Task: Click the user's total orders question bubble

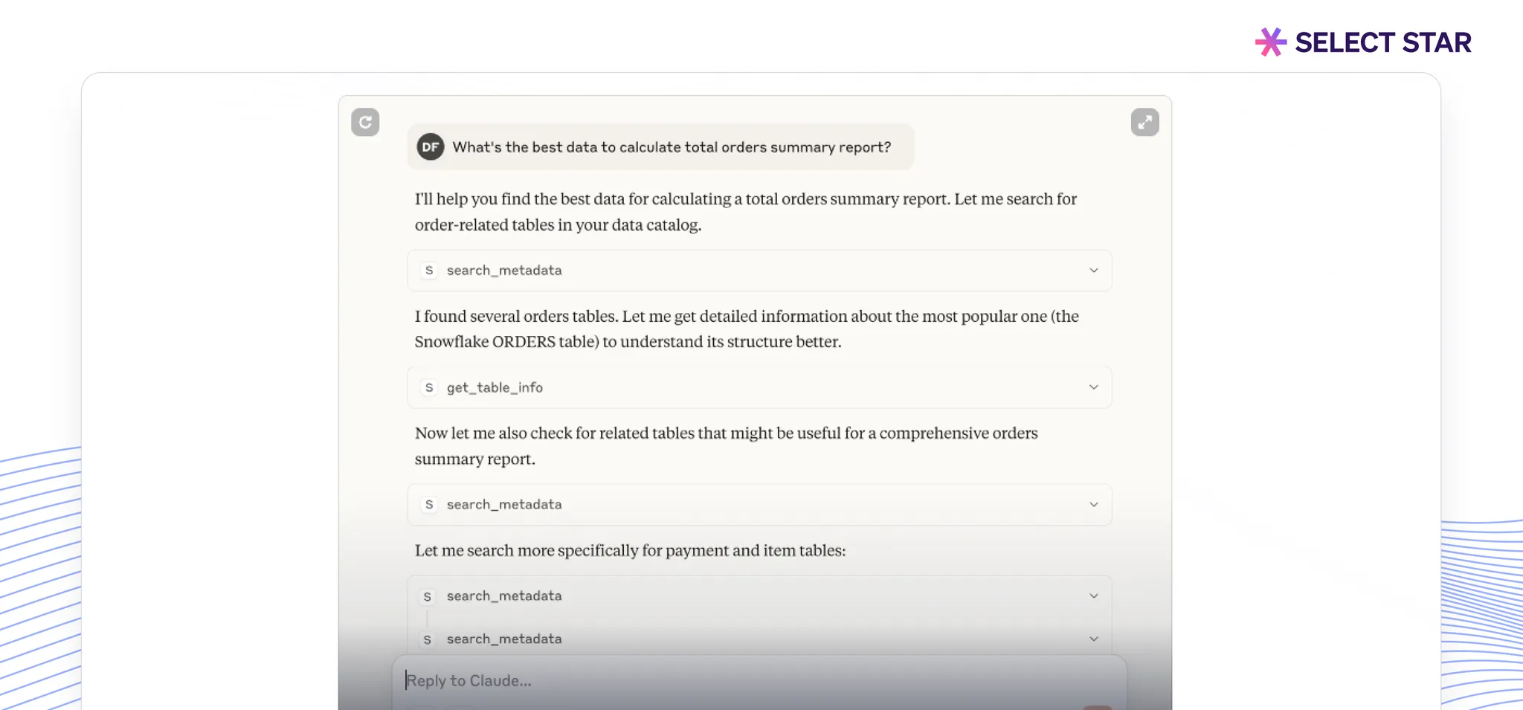Action: pyautogui.click(x=671, y=147)
